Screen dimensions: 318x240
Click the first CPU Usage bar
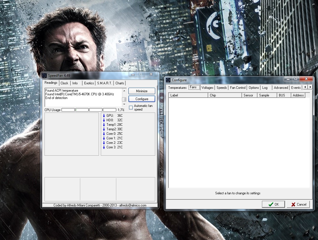(x=68, y=110)
